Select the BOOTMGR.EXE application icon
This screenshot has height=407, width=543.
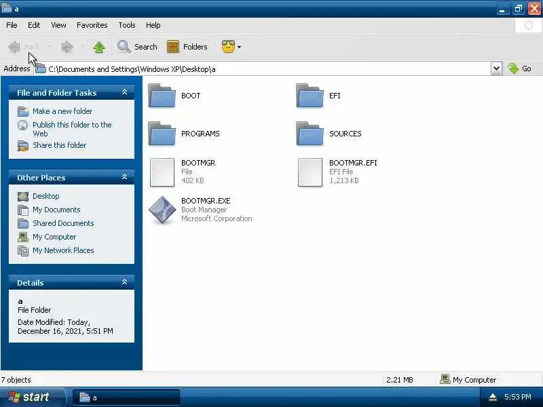point(162,210)
